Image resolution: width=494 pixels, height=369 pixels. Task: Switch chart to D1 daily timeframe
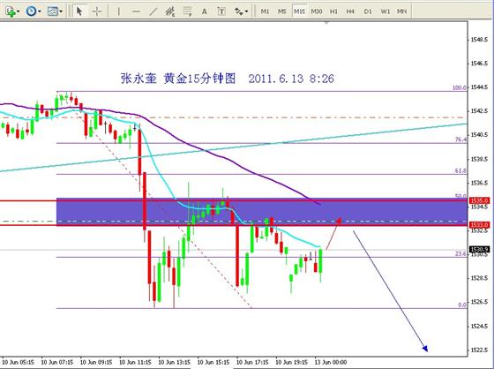click(x=368, y=11)
